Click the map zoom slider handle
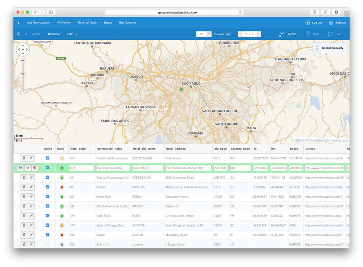Image resolution: width=363 pixels, height=267 pixels. [23, 73]
